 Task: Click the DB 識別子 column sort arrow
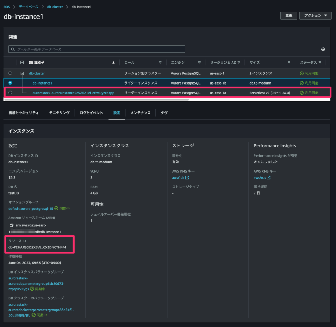[113, 62]
